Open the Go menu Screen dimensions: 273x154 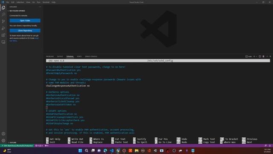(33, 2)
